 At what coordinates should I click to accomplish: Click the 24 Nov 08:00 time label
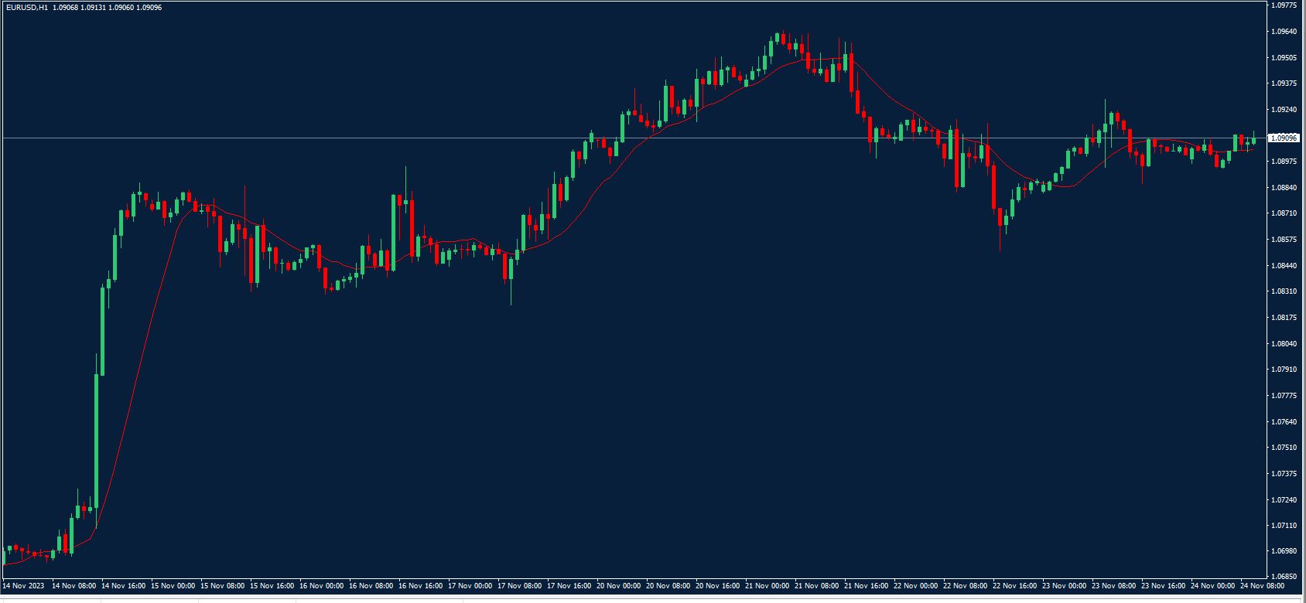pyautogui.click(x=1262, y=586)
